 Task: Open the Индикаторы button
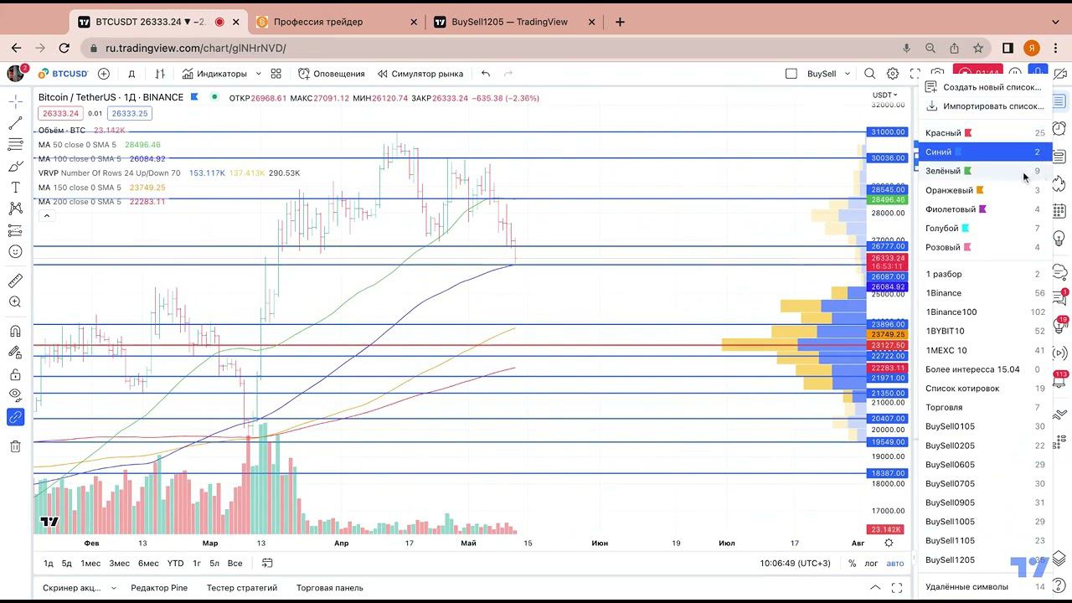click(214, 74)
